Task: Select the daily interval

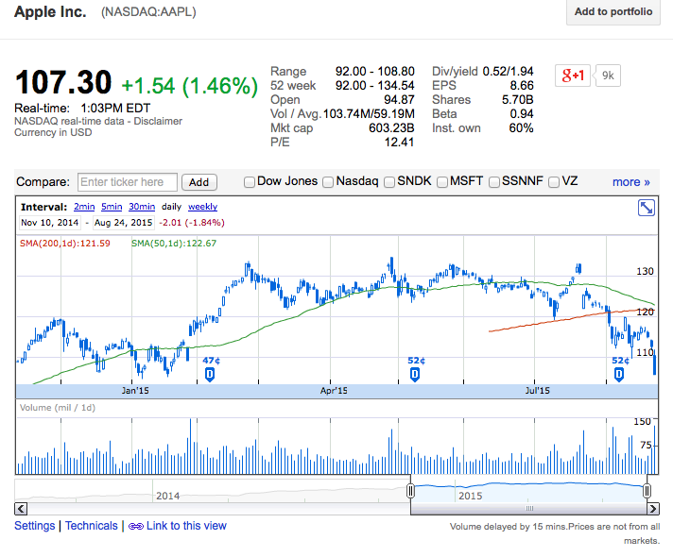Action: tap(171, 207)
